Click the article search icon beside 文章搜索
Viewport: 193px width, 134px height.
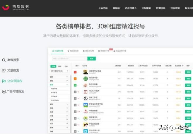point(4,70)
